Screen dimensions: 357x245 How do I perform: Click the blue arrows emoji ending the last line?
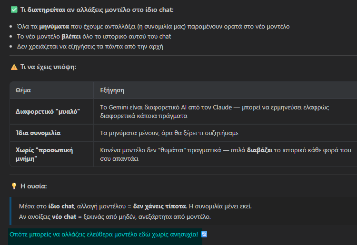pyautogui.click(x=204, y=235)
